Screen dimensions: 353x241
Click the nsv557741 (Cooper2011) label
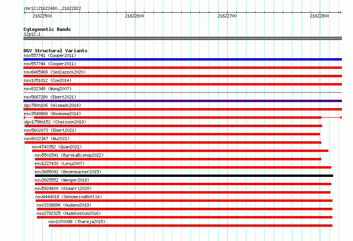click(50, 55)
